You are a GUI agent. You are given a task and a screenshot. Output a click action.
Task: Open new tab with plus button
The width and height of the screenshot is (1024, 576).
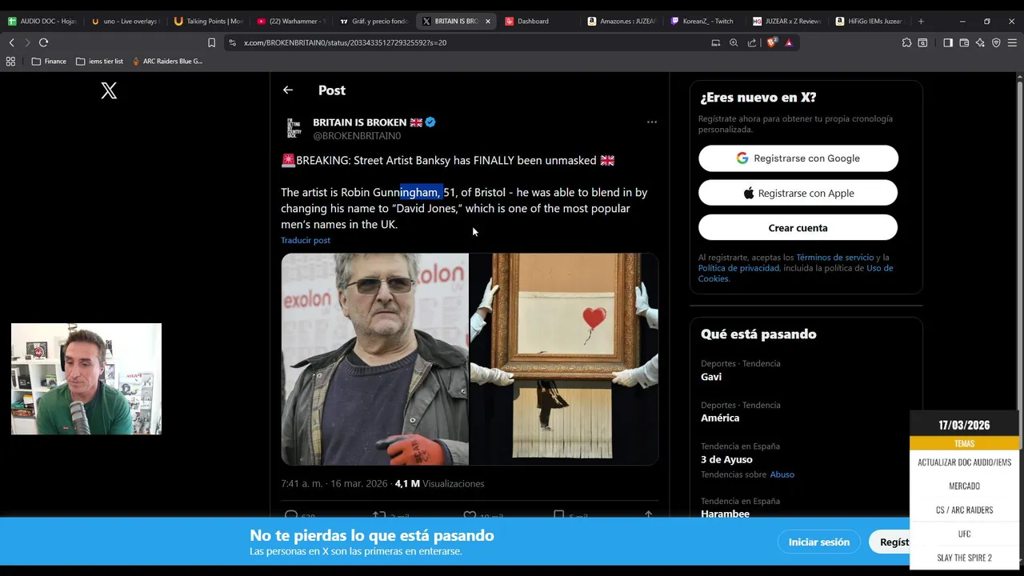tap(921, 21)
